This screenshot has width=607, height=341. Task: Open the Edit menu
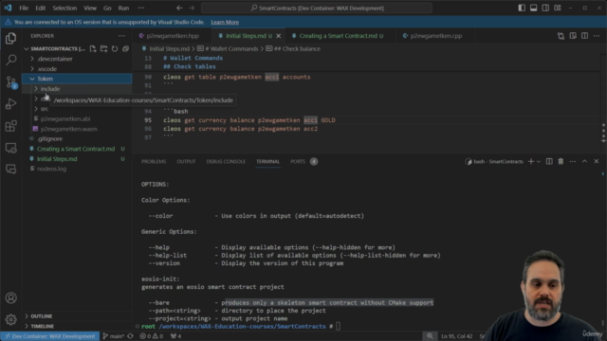click(40, 8)
